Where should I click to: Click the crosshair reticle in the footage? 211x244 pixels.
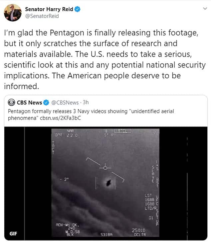(105, 168)
